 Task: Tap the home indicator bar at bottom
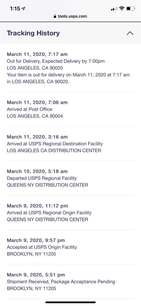click(x=70, y=302)
